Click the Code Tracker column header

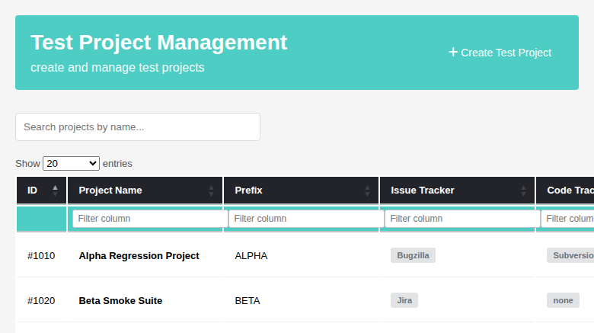click(x=565, y=191)
